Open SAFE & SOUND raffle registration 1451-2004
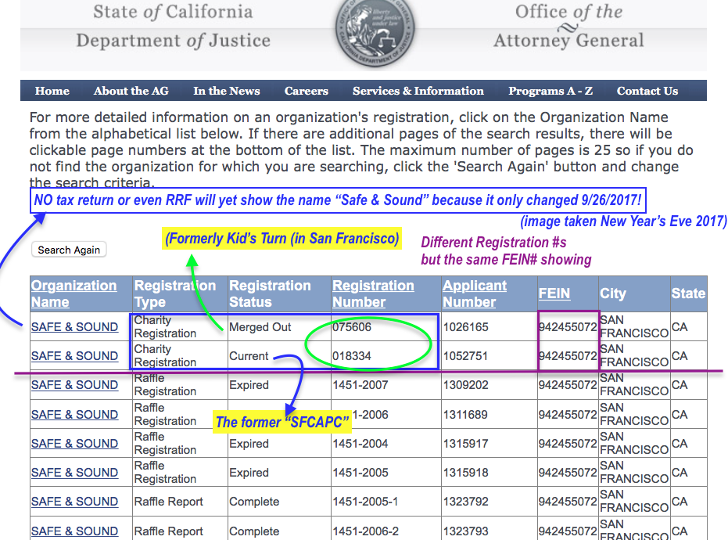Image resolution: width=728 pixels, height=540 pixels. coord(74,444)
